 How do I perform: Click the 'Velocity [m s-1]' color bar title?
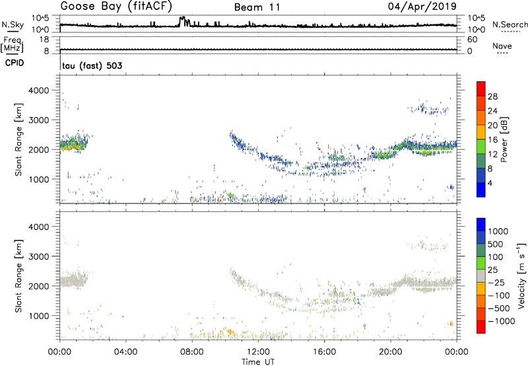tap(521, 275)
